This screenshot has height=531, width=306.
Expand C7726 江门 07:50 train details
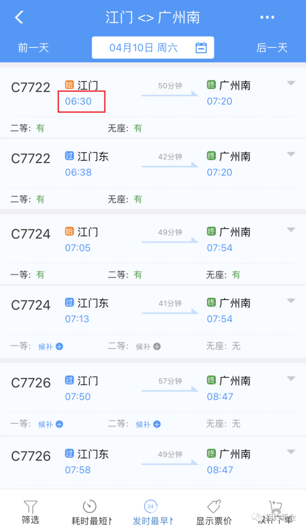[x=291, y=379]
